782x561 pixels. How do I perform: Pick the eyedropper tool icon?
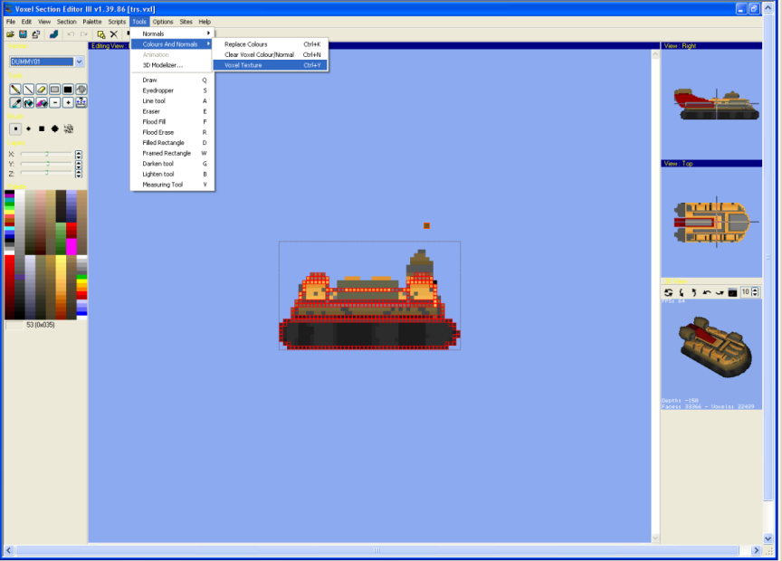coord(15,103)
